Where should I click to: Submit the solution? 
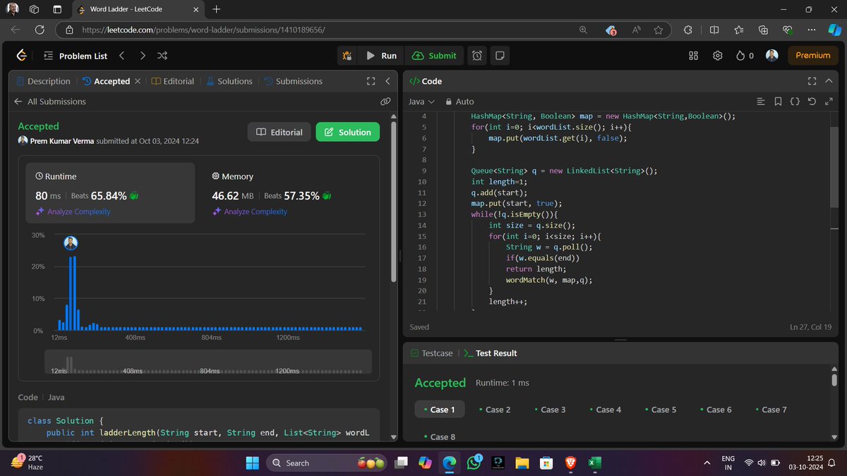(434, 56)
